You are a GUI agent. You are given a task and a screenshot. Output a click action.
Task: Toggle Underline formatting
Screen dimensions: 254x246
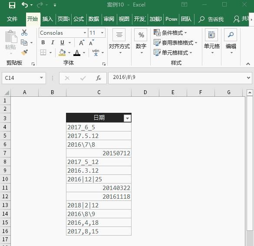[x=62, y=43]
